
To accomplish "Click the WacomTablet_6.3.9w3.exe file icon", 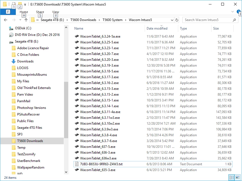I will click(x=77, y=129).
